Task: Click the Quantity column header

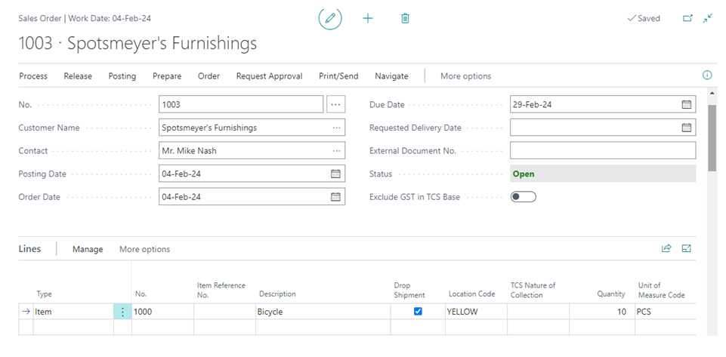Action: click(611, 294)
